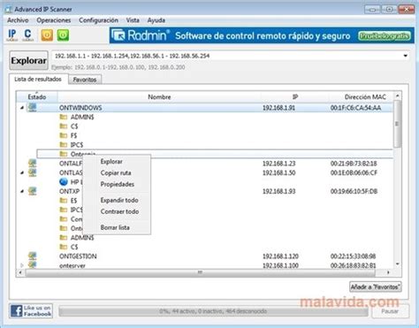
Task: Click Añade a "Favoritos" button
Action: 376,286
